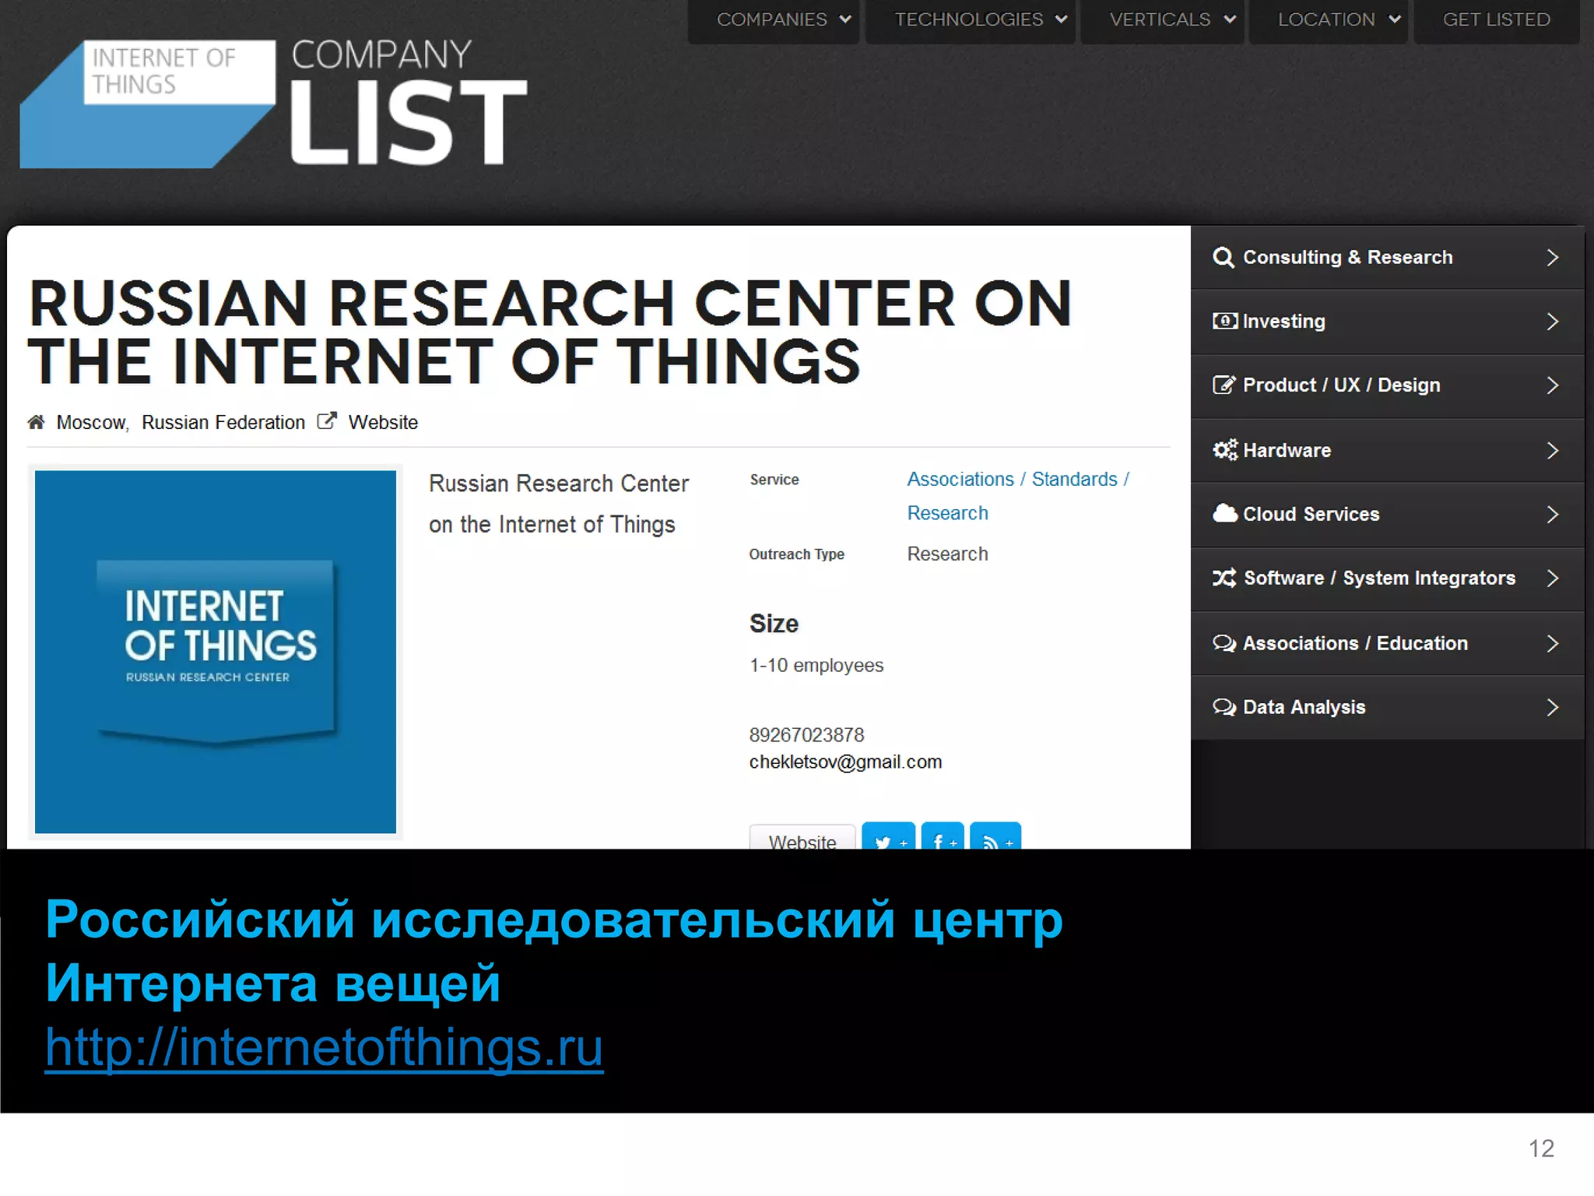Click the Cloud Services cloud icon
The height and width of the screenshot is (1196, 1594).
tap(1225, 513)
